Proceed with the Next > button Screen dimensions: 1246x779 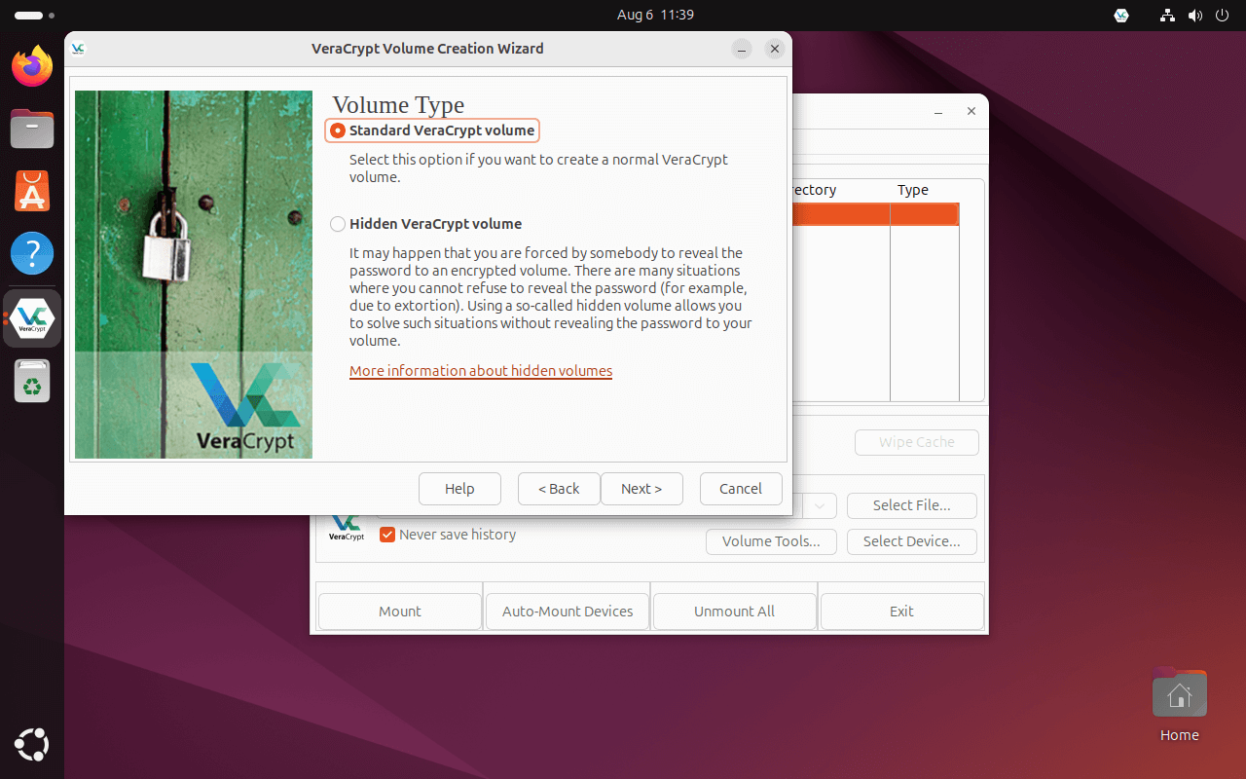[641, 489]
